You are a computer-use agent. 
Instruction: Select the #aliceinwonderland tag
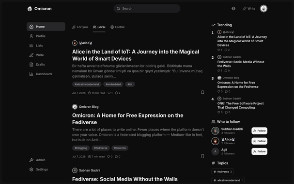[x=87, y=84]
